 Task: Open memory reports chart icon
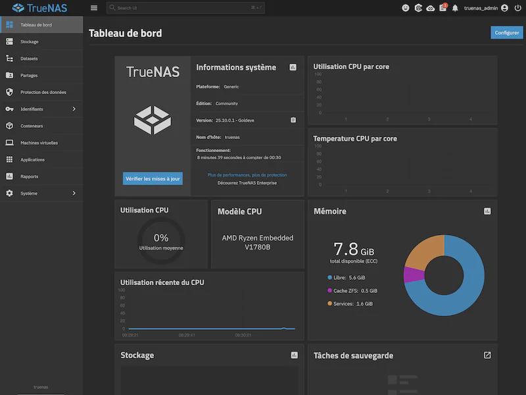click(487, 211)
